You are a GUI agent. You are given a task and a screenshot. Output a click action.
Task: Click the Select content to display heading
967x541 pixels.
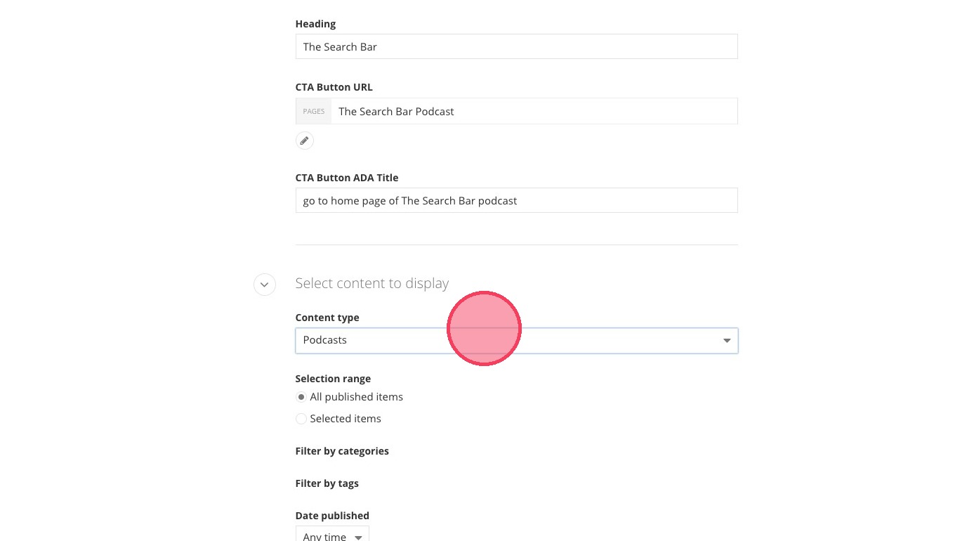pos(371,283)
